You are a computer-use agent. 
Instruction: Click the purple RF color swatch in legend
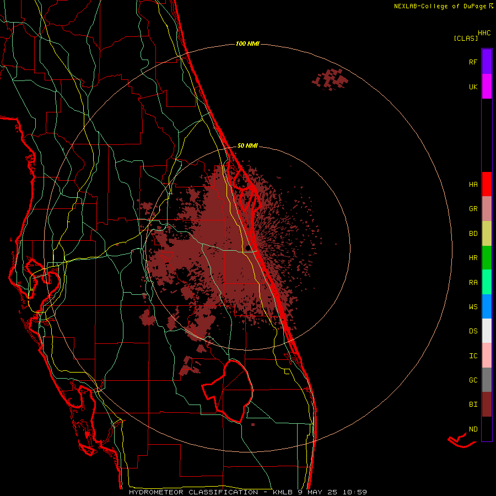487,62
